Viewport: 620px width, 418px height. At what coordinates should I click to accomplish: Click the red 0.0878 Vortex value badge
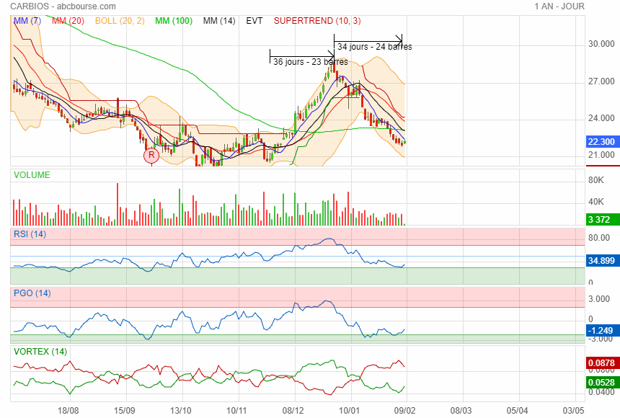click(601, 363)
